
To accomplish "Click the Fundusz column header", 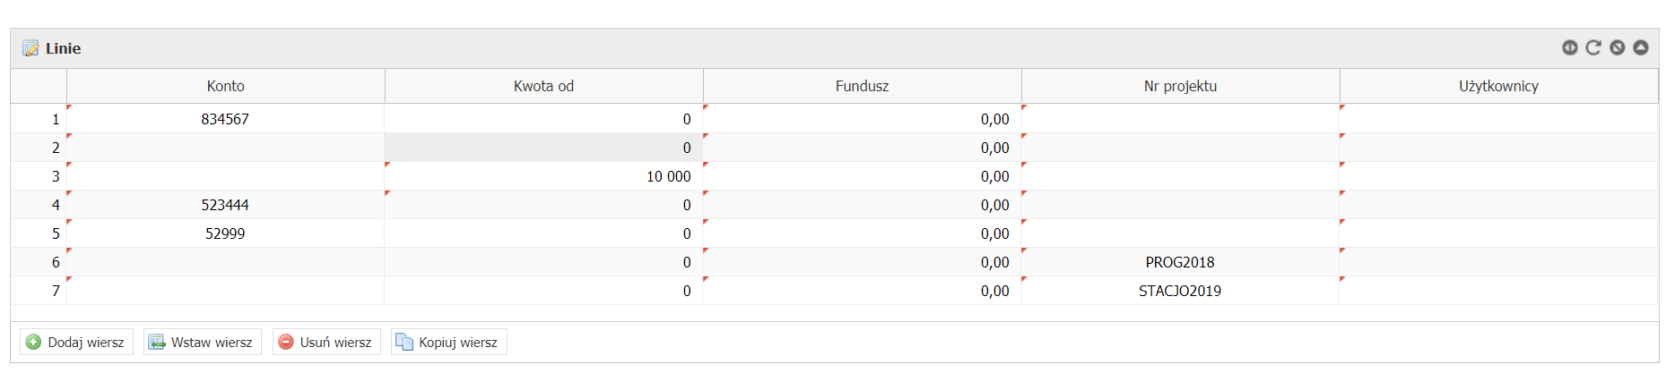I will point(862,86).
